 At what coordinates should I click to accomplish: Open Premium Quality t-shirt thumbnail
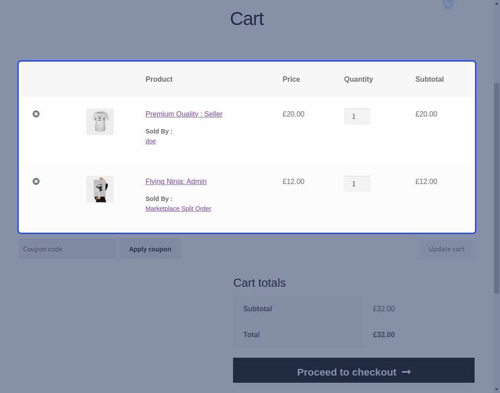coord(100,121)
